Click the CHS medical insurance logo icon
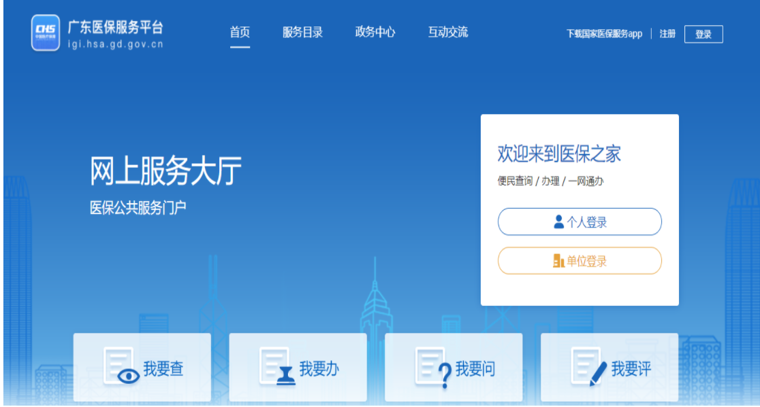This screenshot has height=407, width=760. coord(46,33)
